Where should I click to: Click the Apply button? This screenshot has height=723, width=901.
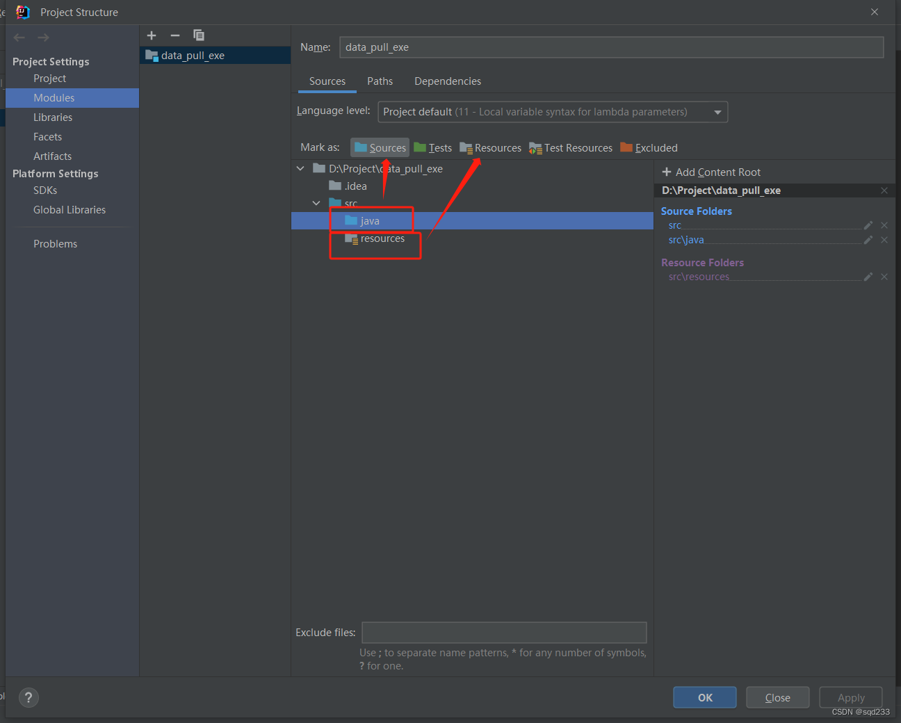click(851, 697)
